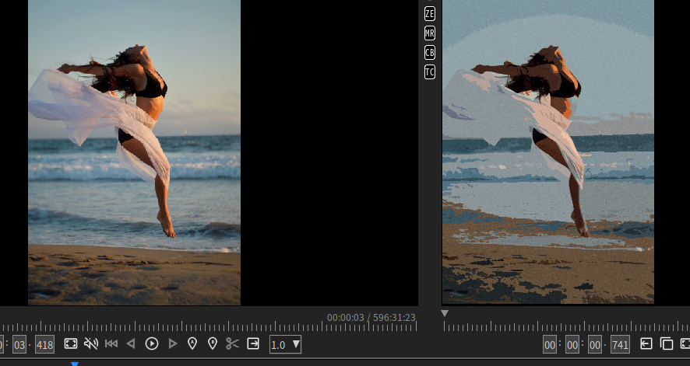Step forward one frame with the right triangle
Viewport: 690px width, 366px height.
173,343
